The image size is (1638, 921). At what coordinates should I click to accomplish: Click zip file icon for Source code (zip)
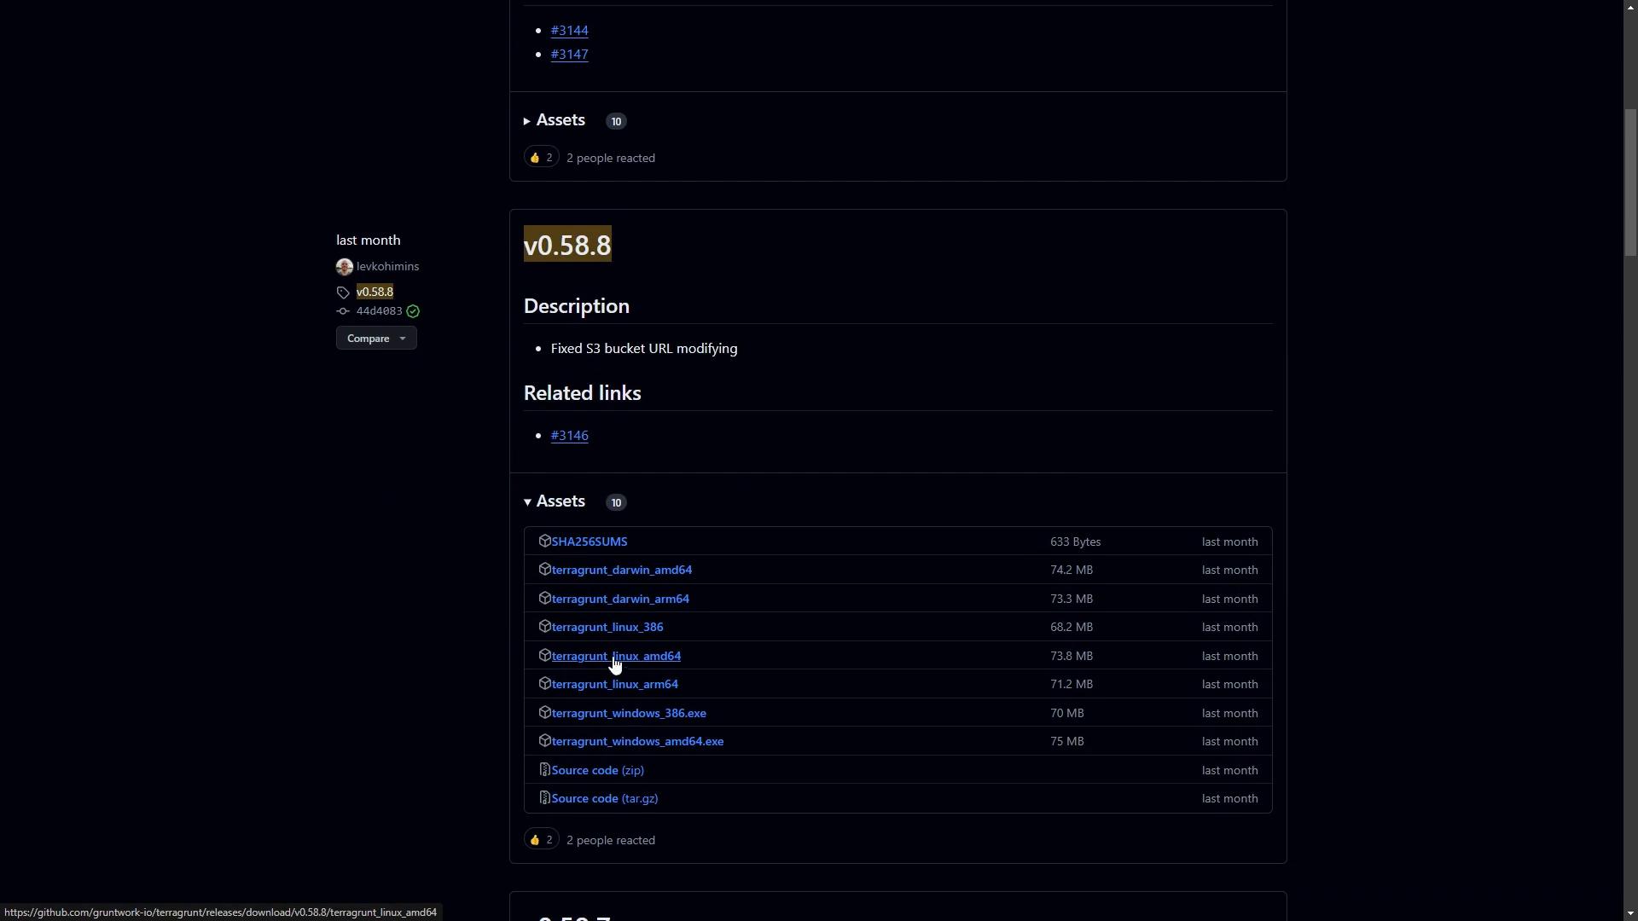(x=544, y=770)
